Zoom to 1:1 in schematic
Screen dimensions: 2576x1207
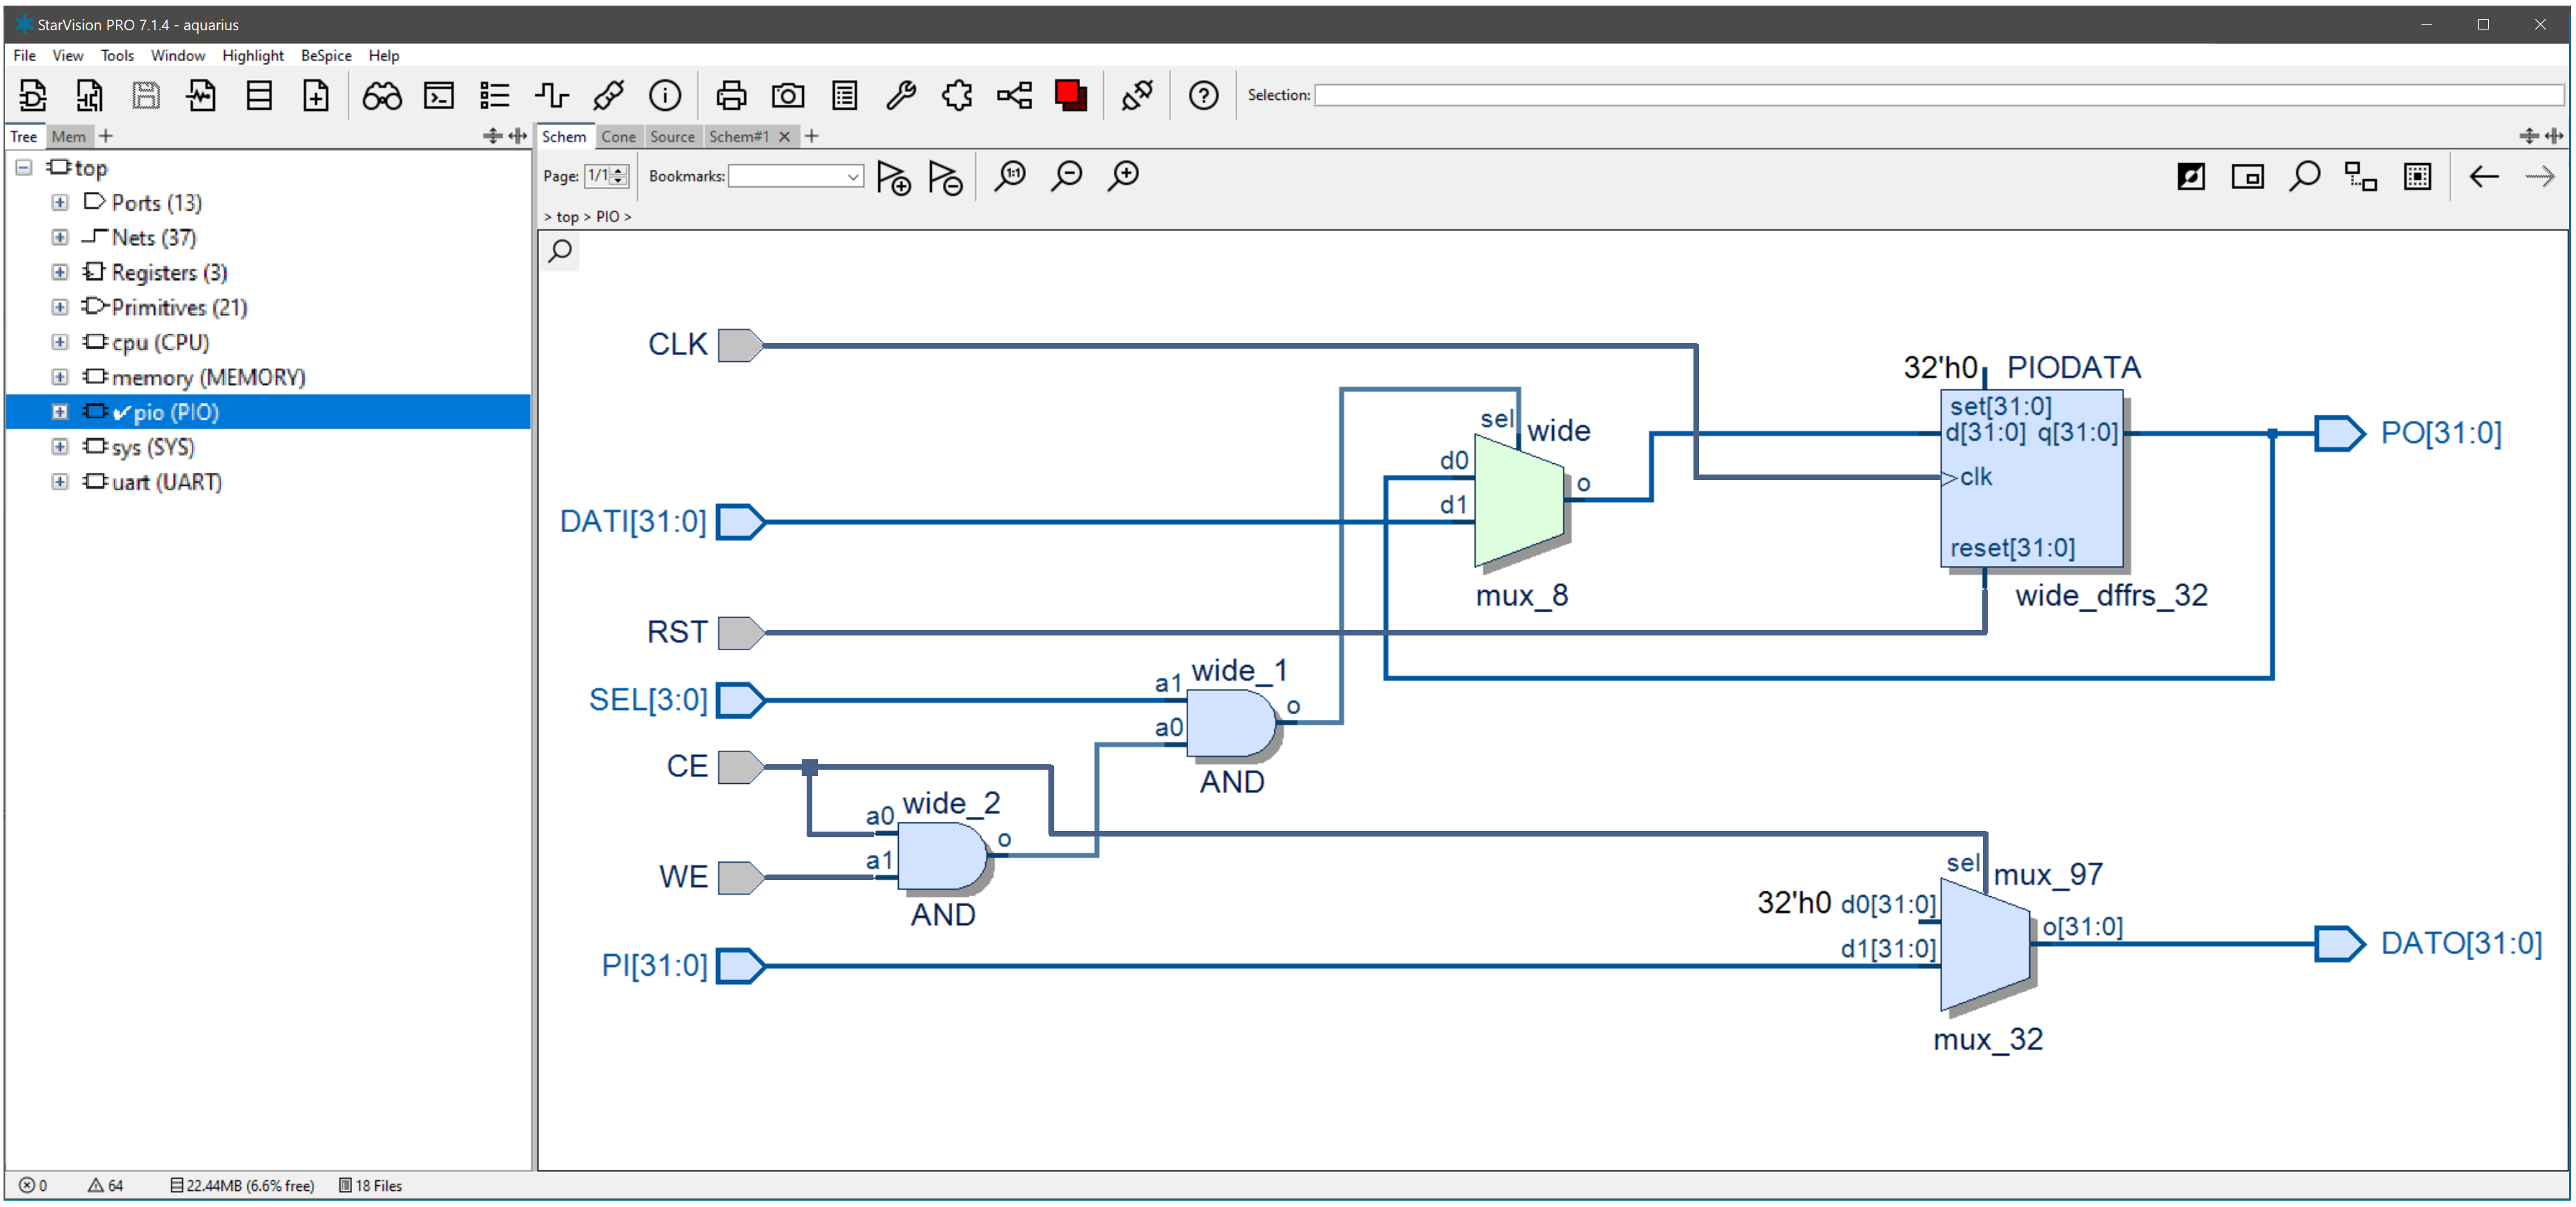tap(1010, 176)
